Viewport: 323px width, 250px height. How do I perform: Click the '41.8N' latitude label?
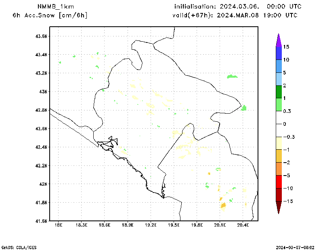(x=41, y=203)
